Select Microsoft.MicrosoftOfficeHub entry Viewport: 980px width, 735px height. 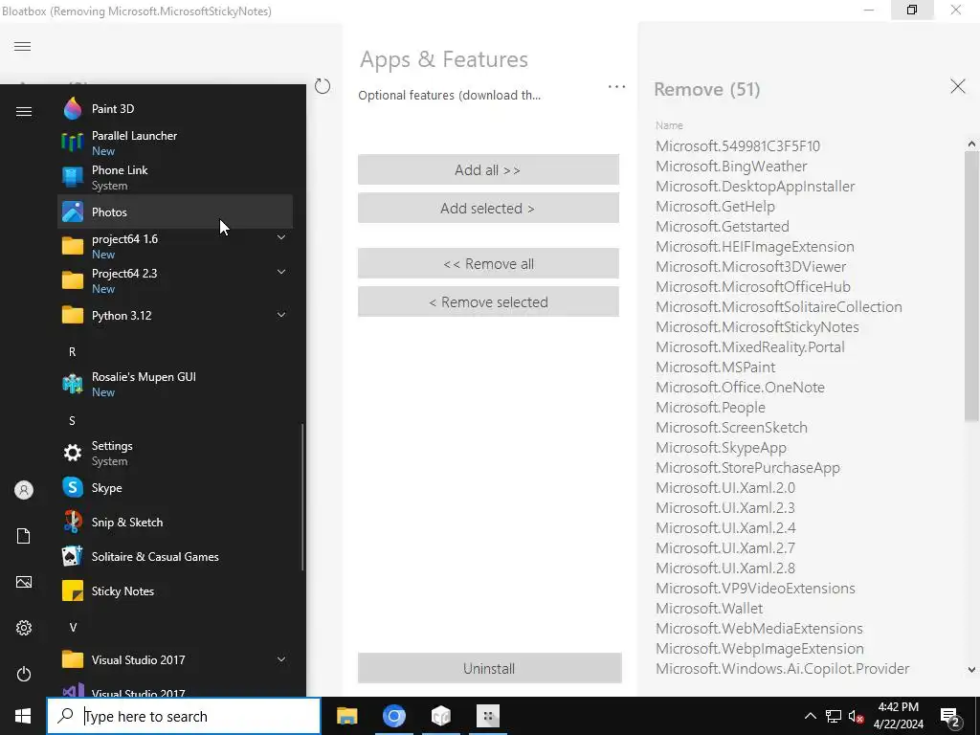[752, 286]
